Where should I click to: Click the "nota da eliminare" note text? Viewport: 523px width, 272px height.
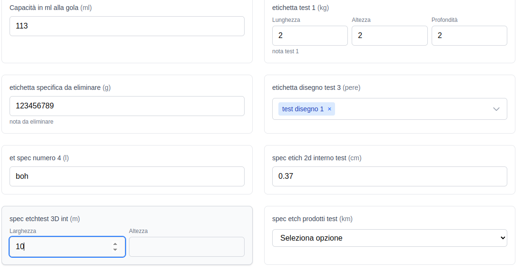point(31,122)
